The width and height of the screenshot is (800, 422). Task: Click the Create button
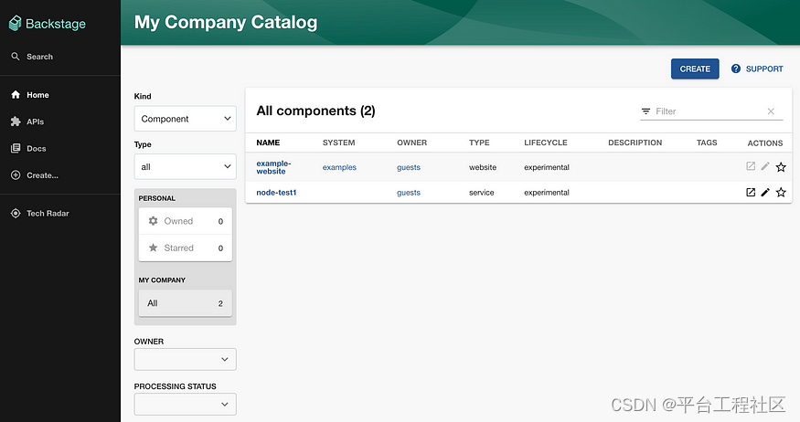coord(695,69)
